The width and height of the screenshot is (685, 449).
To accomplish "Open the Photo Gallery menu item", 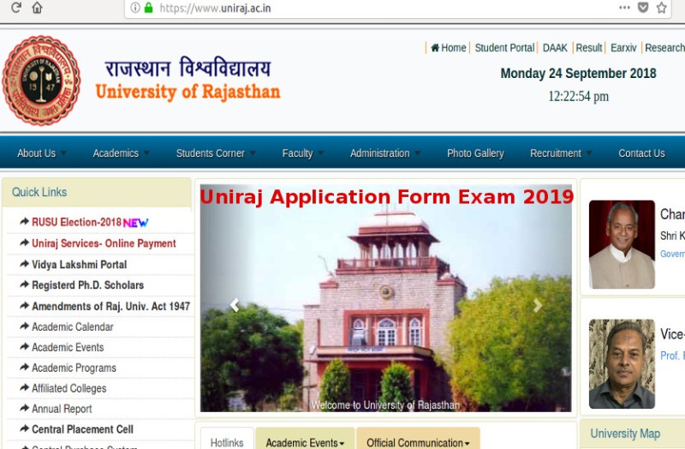I will (475, 153).
